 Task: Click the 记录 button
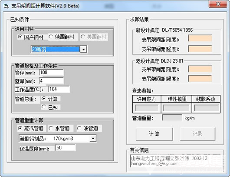click(197, 134)
